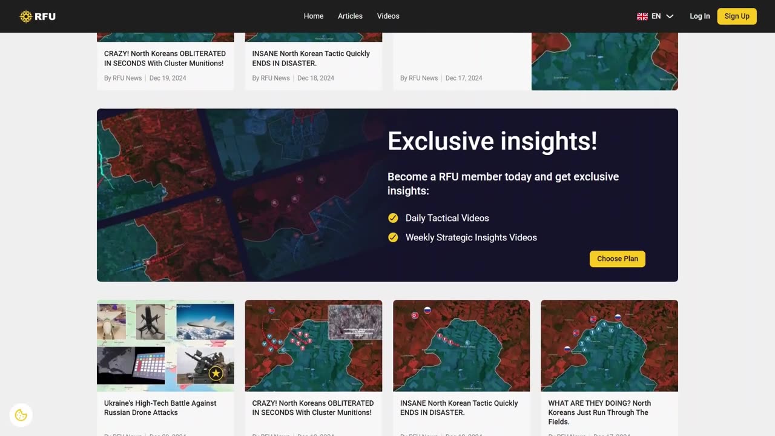The image size is (775, 436).
Task: Open the Videos nav item
Action: click(388, 16)
